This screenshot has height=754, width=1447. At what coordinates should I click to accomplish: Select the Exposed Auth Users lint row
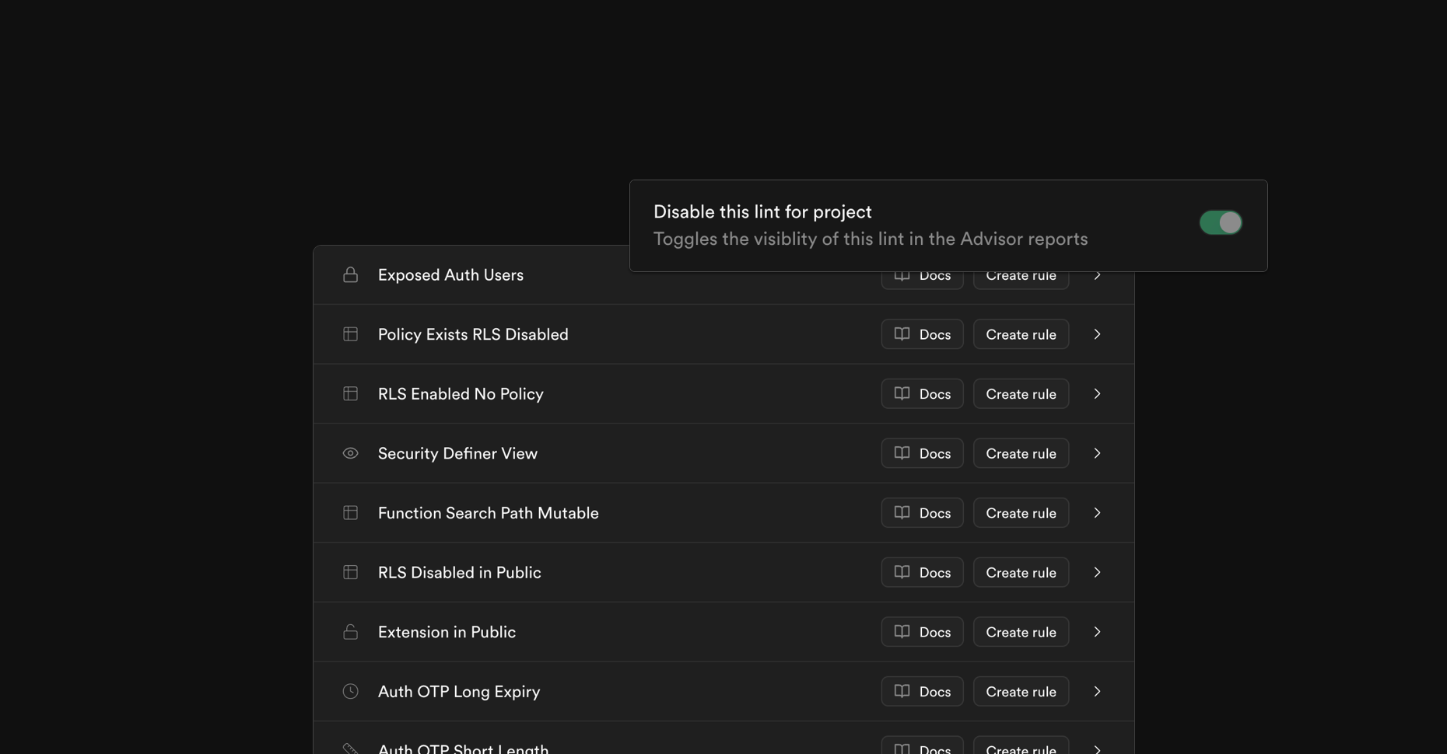723,275
